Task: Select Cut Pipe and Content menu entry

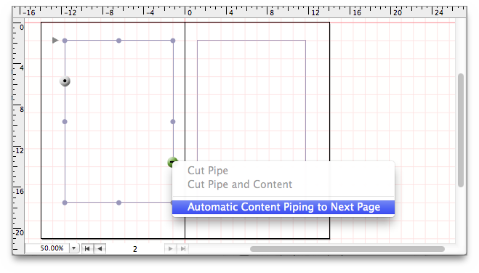Action: [x=240, y=184]
